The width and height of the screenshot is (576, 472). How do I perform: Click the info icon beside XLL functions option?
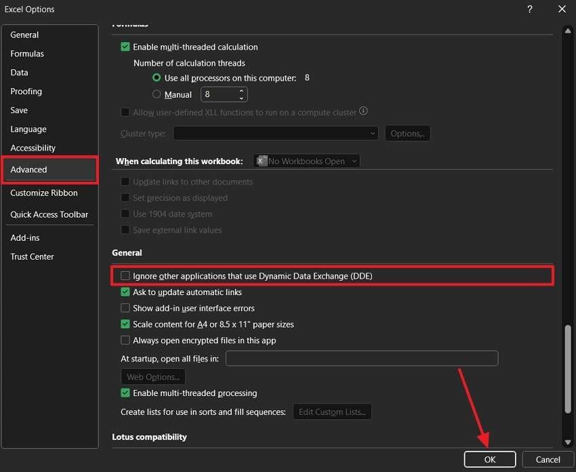pos(363,111)
